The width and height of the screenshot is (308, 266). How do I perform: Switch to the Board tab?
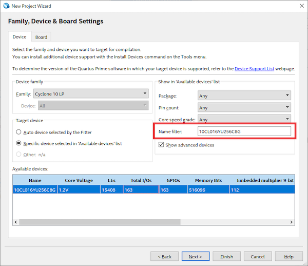click(x=41, y=37)
